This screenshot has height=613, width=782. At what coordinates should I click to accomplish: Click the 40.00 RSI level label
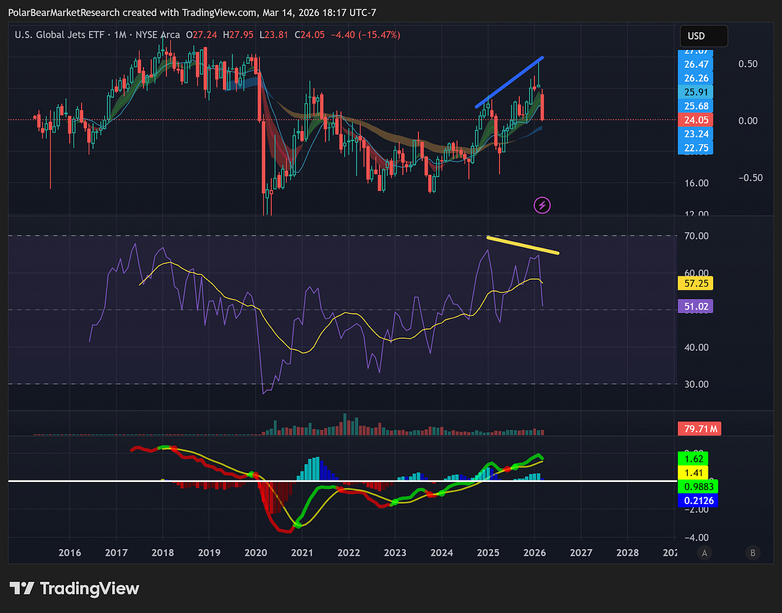697,347
